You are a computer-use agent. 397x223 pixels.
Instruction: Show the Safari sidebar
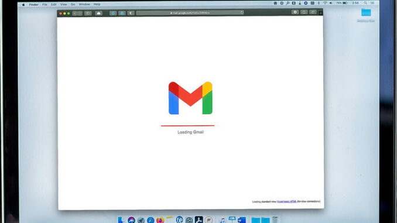tap(88, 13)
